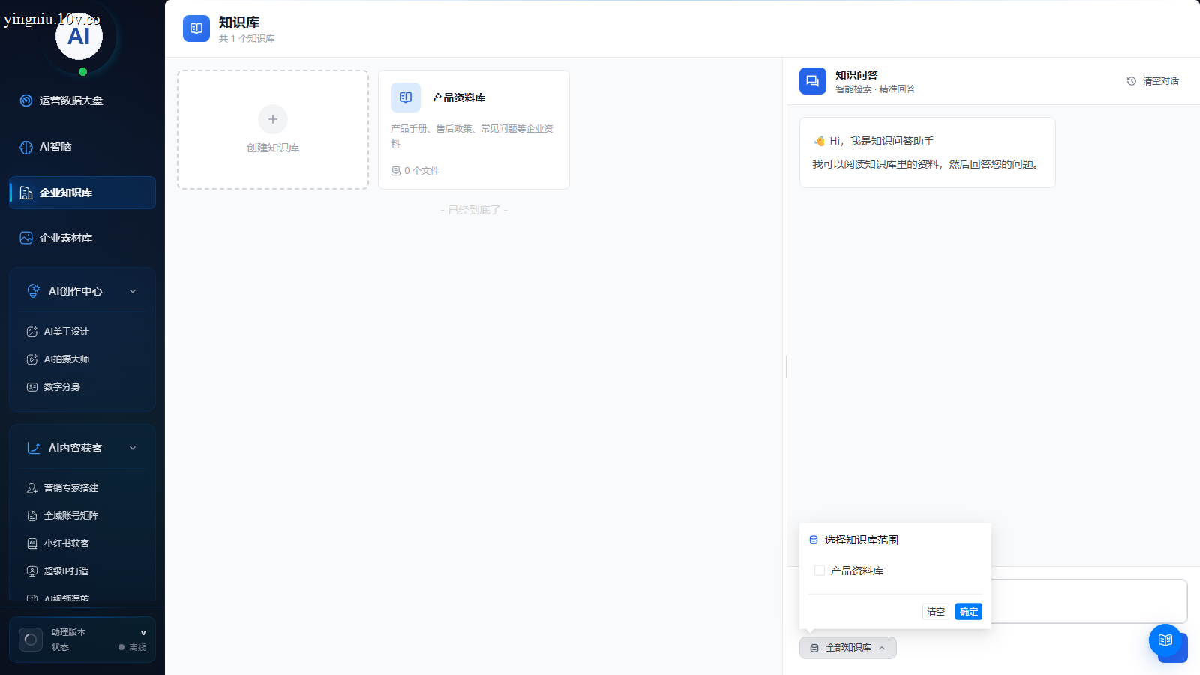Open 企业素材库 in sidebar

[x=82, y=238]
